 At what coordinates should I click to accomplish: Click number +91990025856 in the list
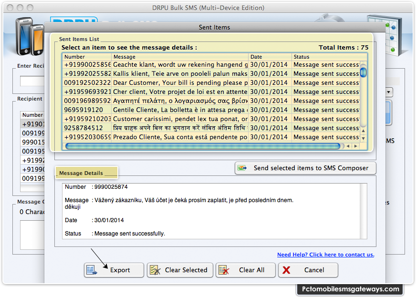pos(87,65)
